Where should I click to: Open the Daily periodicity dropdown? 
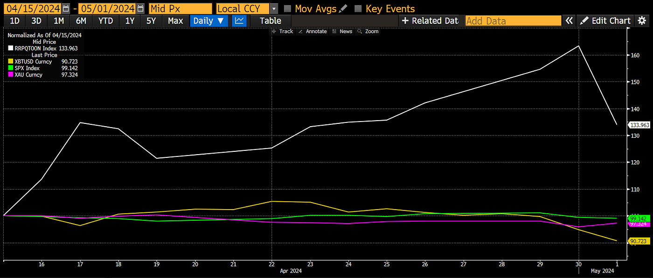pos(208,20)
